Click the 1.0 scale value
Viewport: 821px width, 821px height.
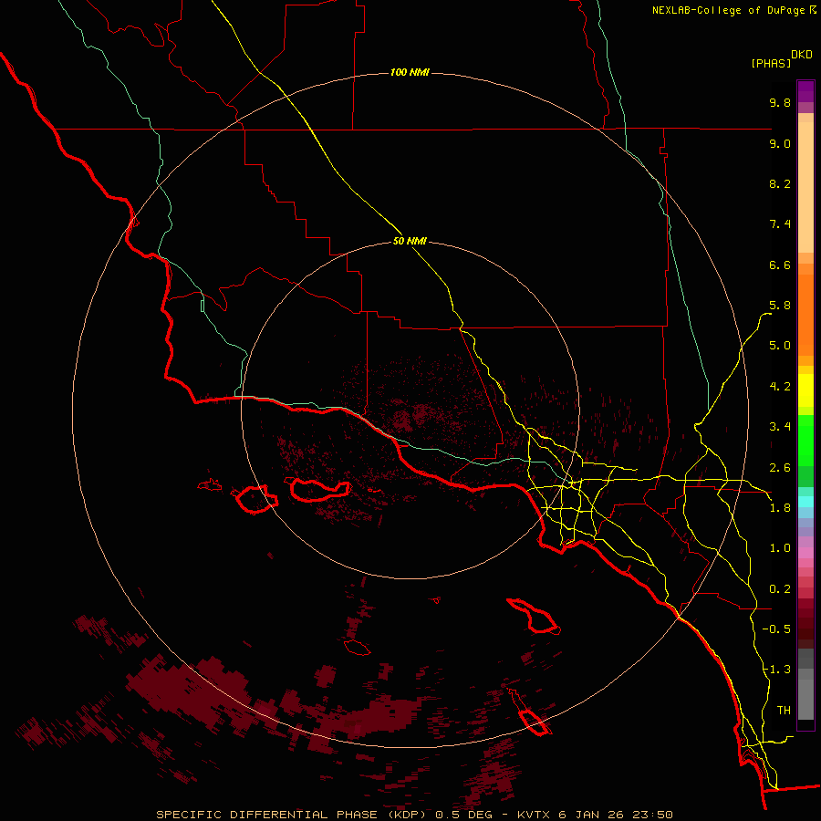[x=780, y=548]
